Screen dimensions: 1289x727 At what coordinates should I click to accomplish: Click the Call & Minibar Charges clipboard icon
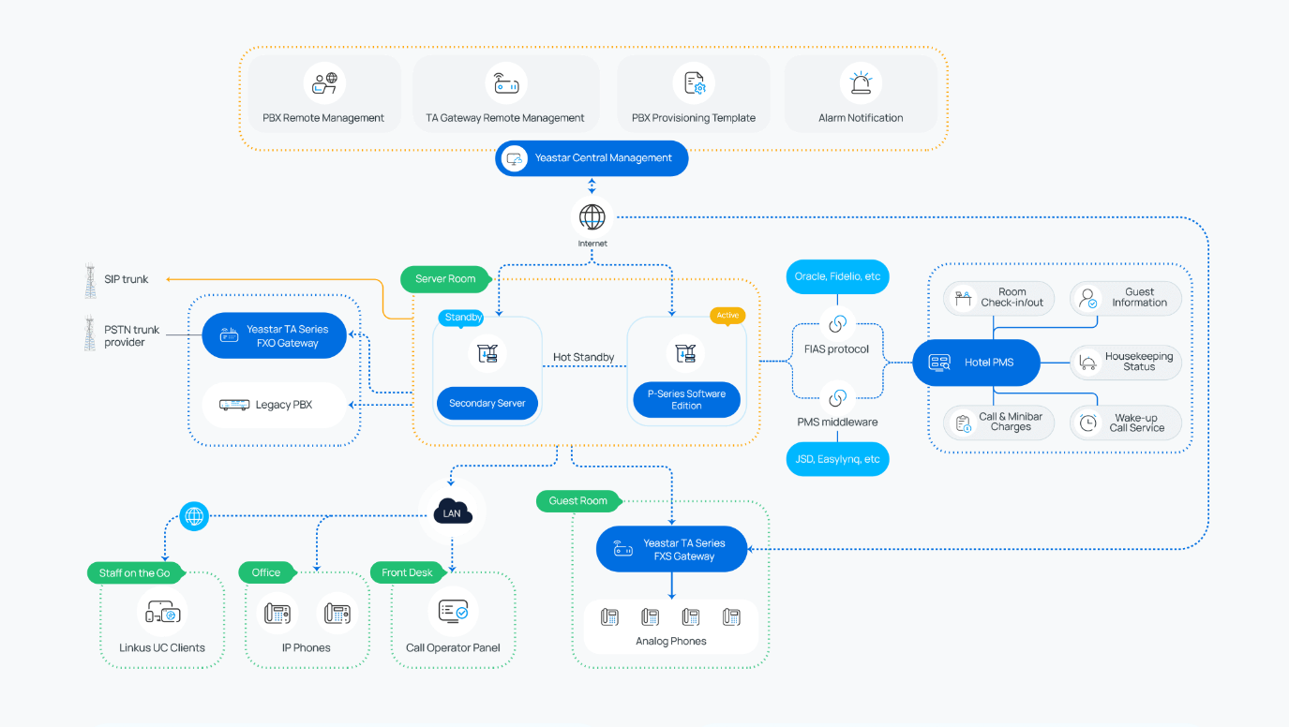964,423
